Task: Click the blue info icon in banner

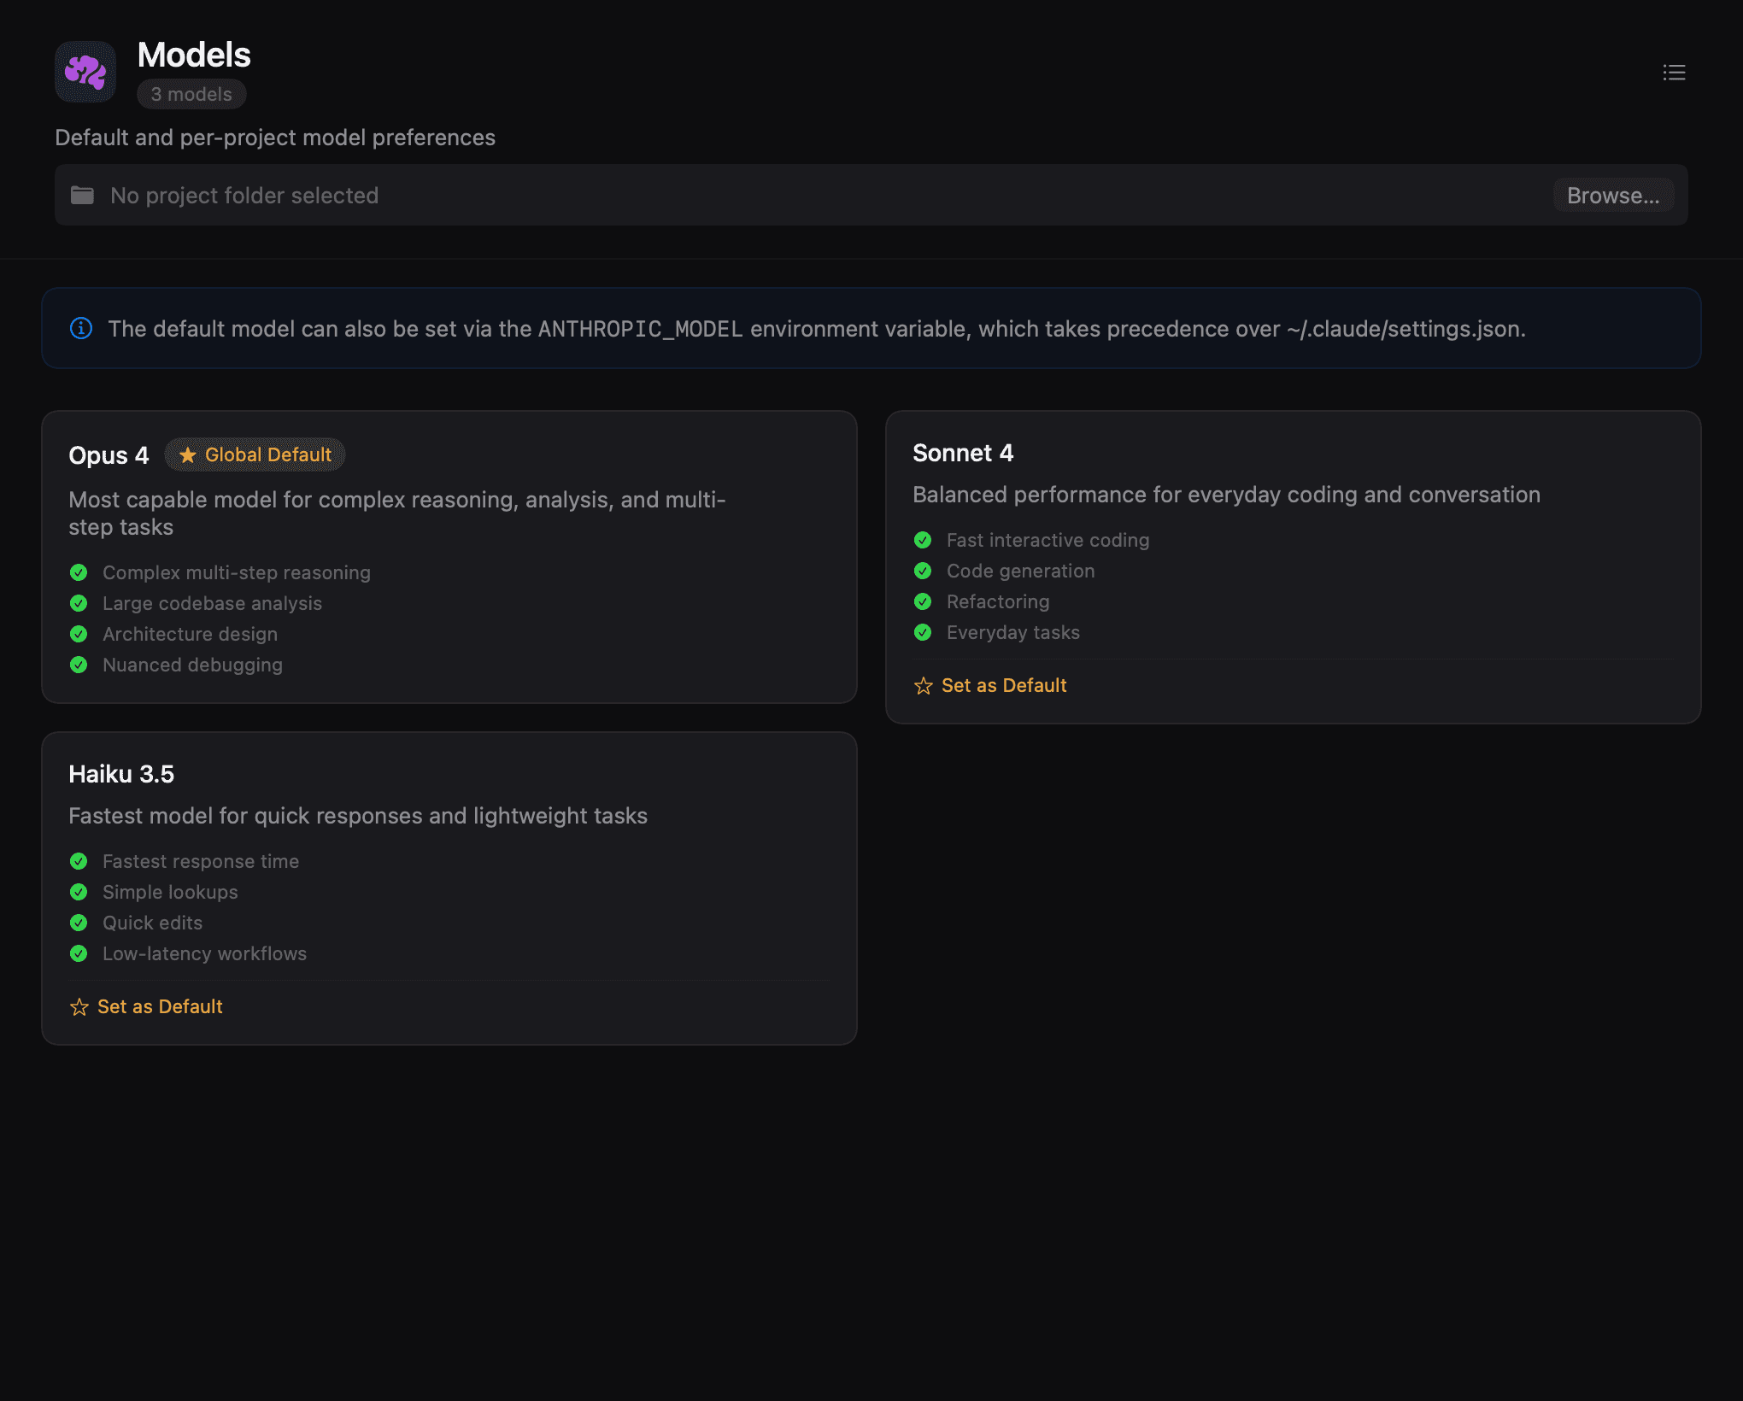Action: [81, 328]
